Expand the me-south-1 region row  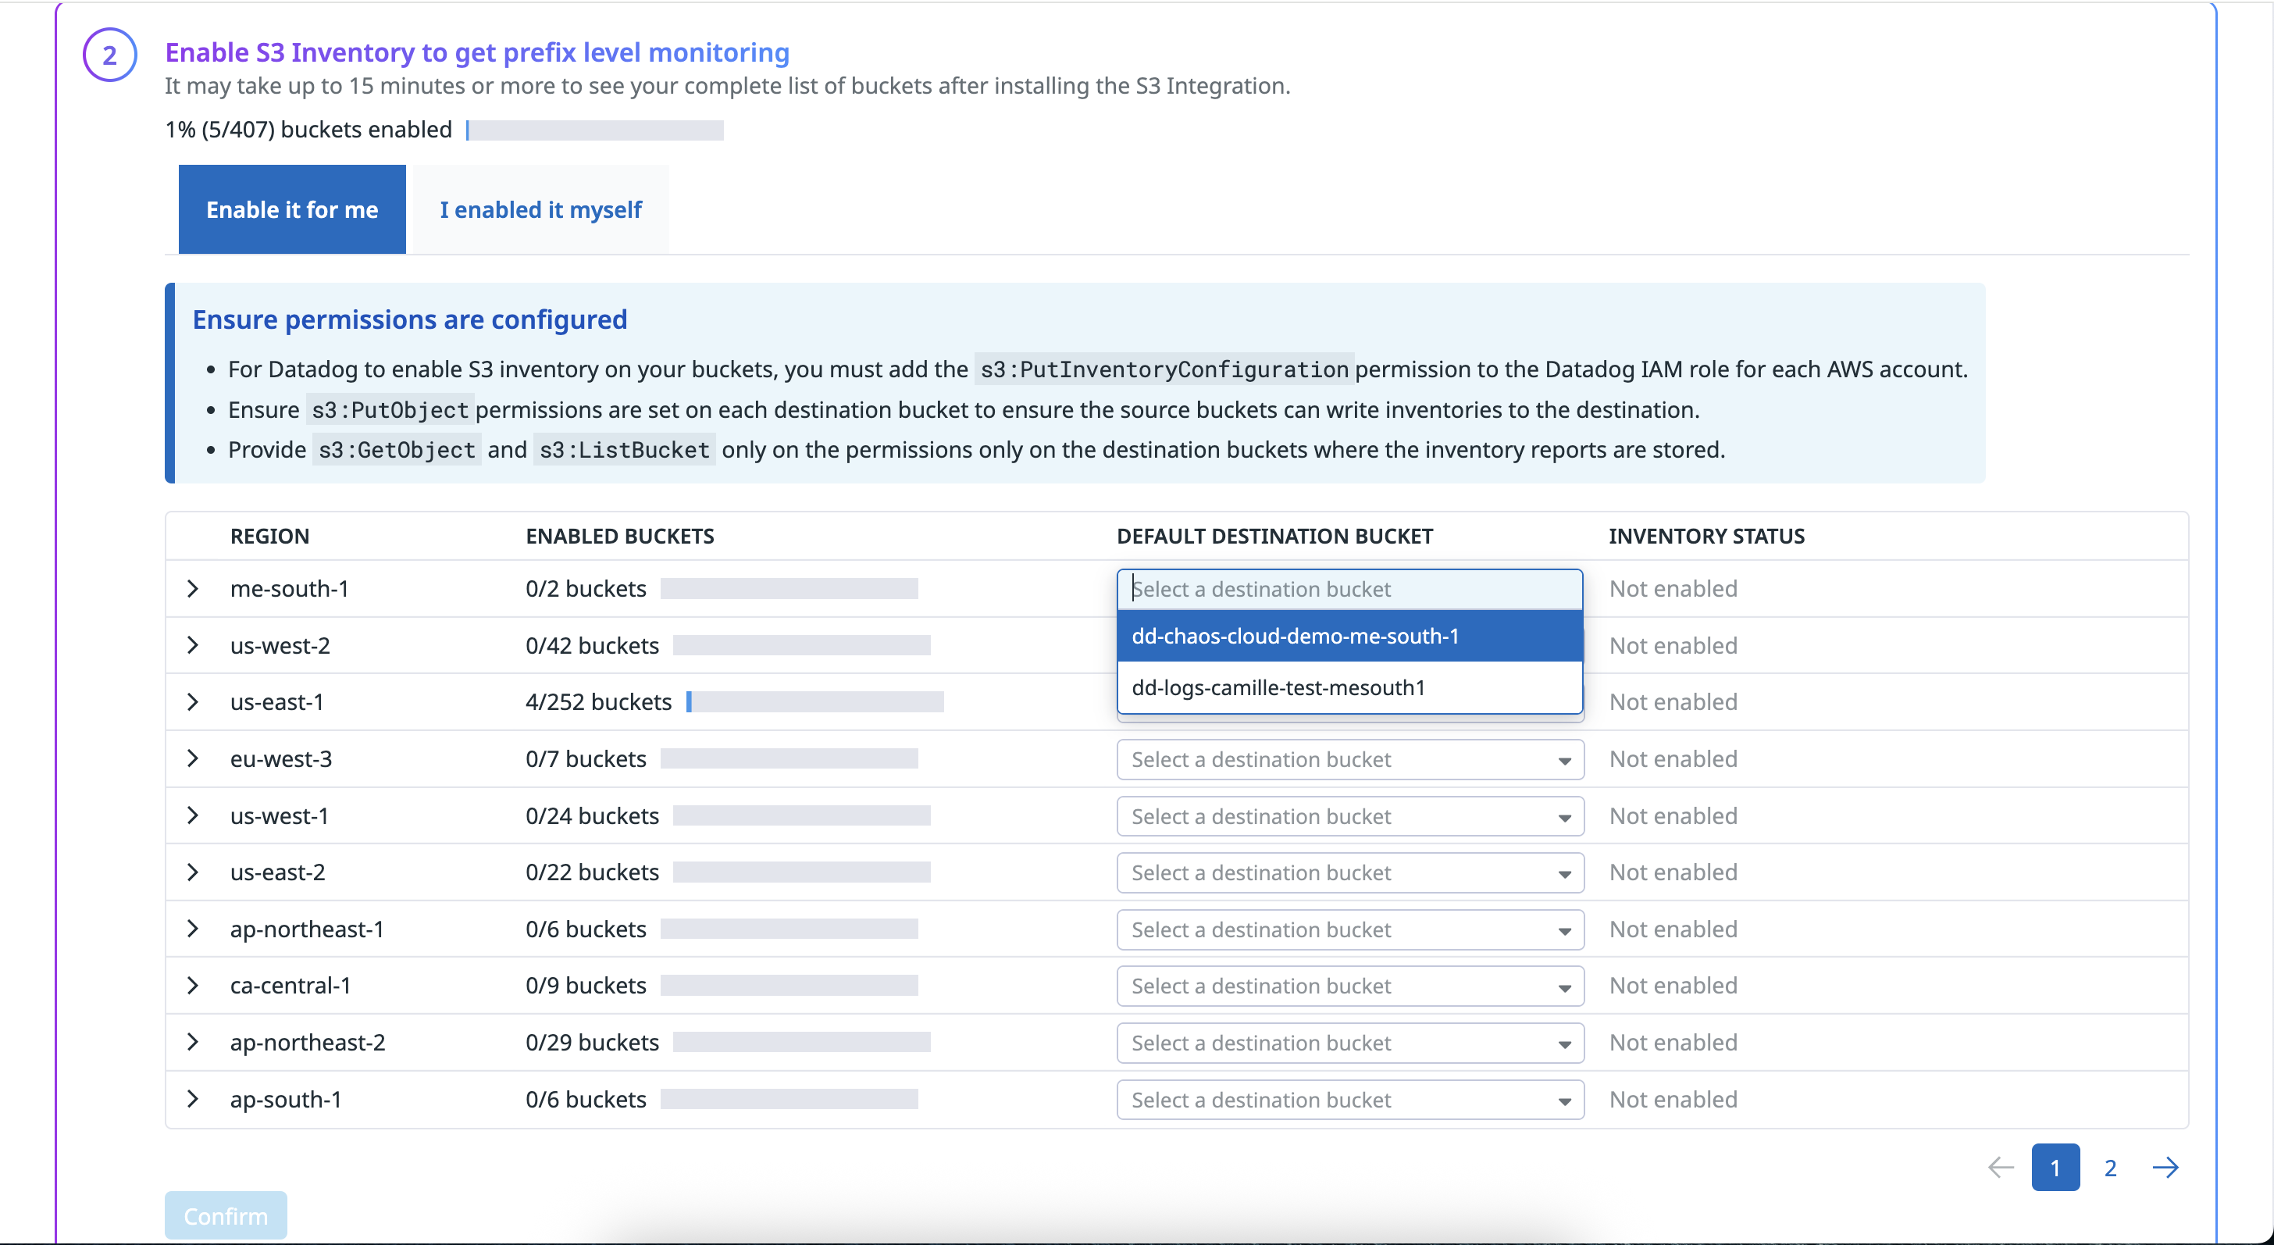coord(192,589)
